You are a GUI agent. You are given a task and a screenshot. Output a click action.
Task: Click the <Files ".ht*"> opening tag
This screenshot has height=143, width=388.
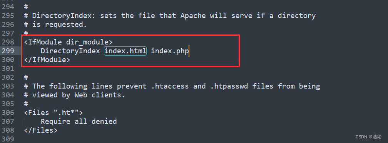[x=54, y=113]
